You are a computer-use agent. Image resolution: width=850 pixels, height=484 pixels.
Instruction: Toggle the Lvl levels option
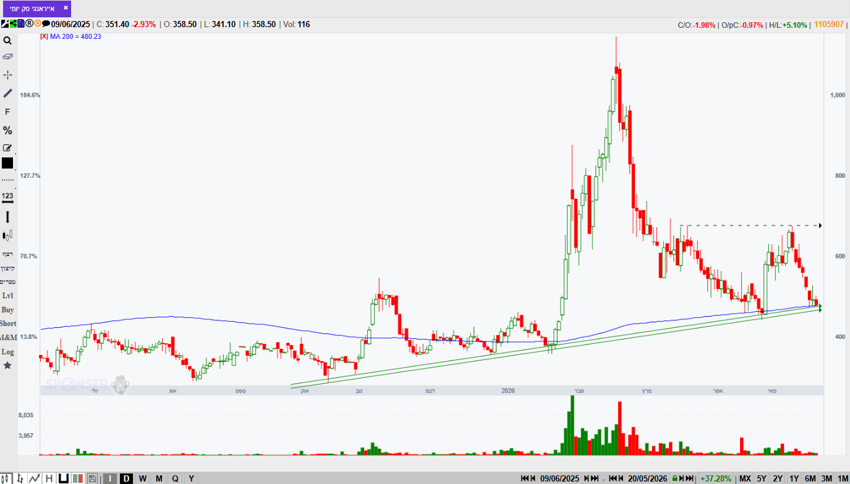coord(7,295)
